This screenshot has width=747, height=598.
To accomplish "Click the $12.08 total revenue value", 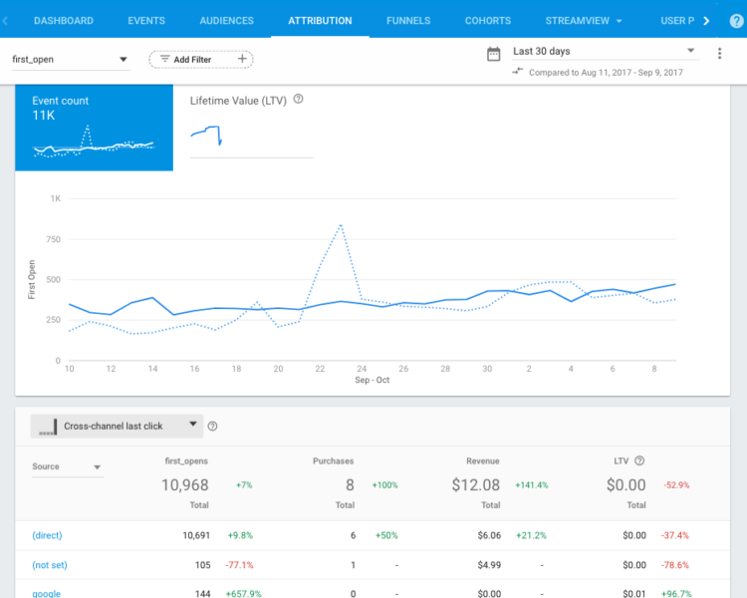I will pos(475,485).
